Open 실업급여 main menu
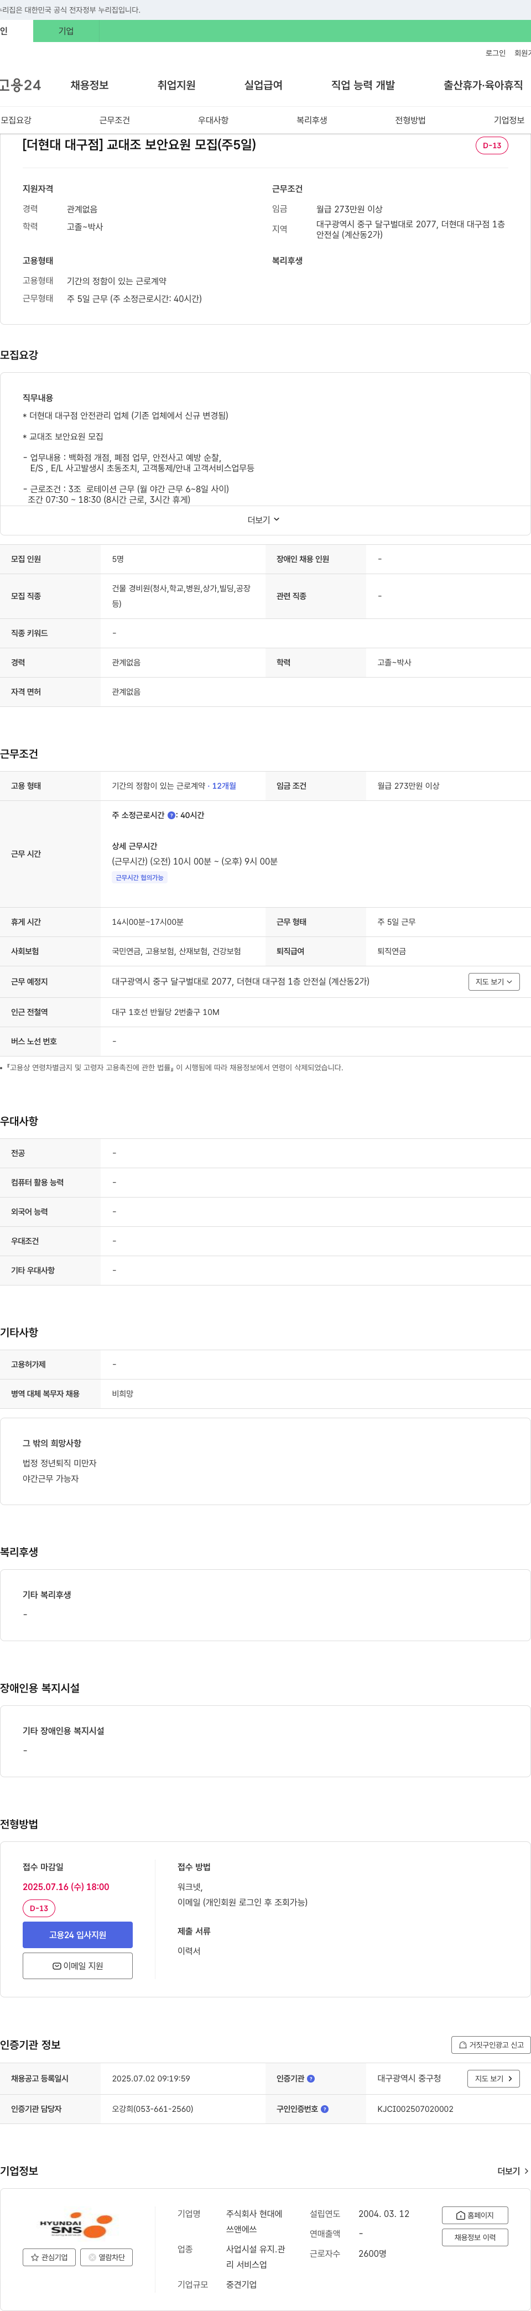This screenshot has width=531, height=2311. click(264, 85)
